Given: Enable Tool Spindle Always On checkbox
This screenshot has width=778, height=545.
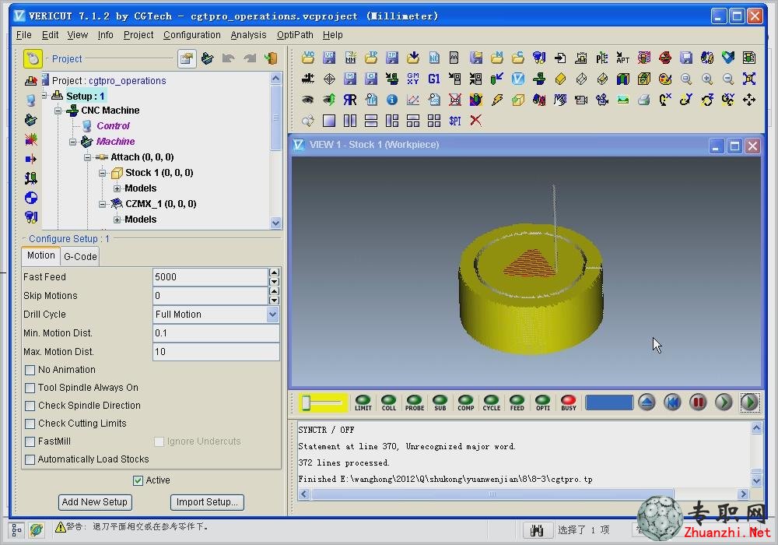Looking at the screenshot, I should pos(30,388).
